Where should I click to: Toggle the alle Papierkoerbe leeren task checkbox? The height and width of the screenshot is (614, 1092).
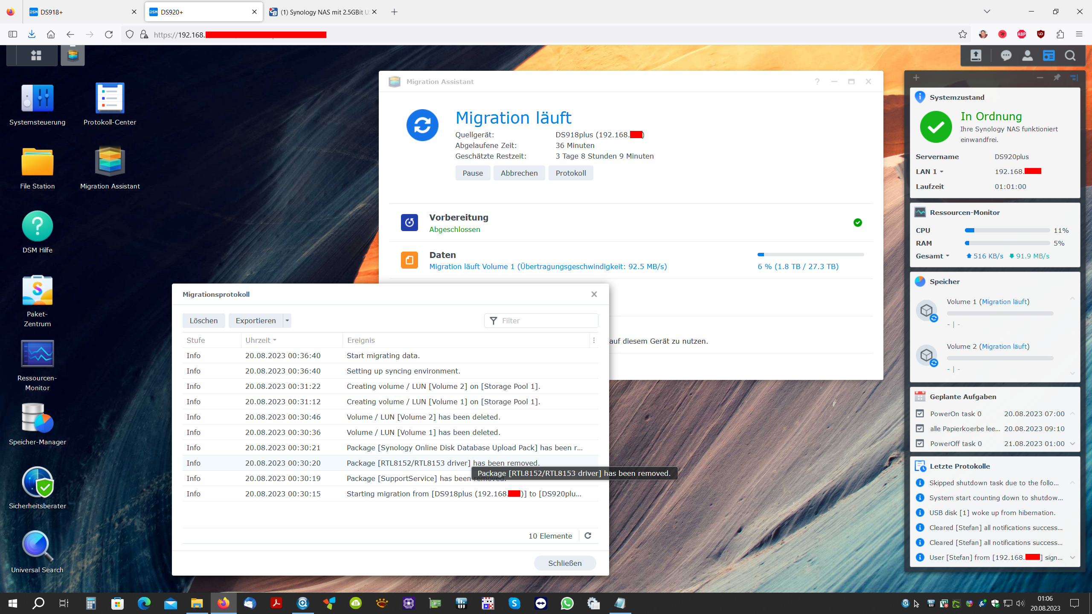920,429
